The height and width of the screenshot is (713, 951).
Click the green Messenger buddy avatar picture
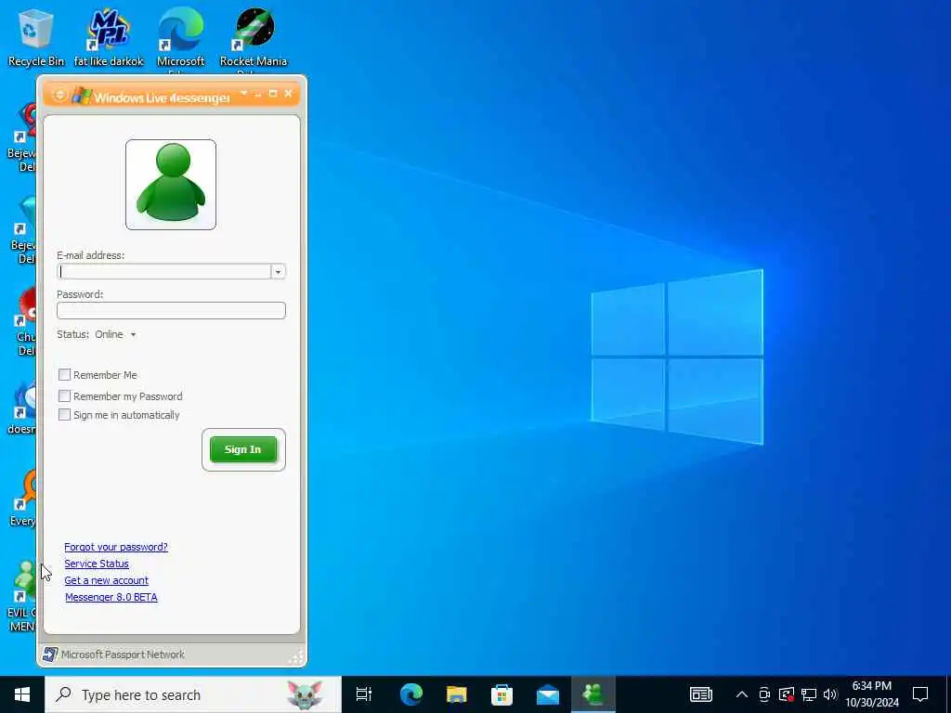pyautogui.click(x=171, y=185)
